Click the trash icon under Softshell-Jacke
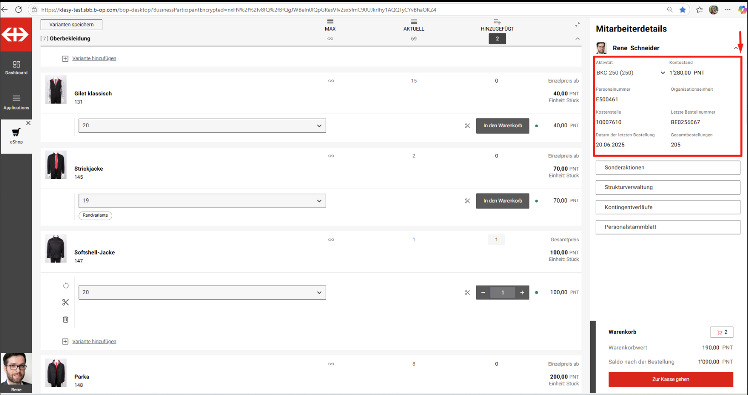 coord(66,320)
